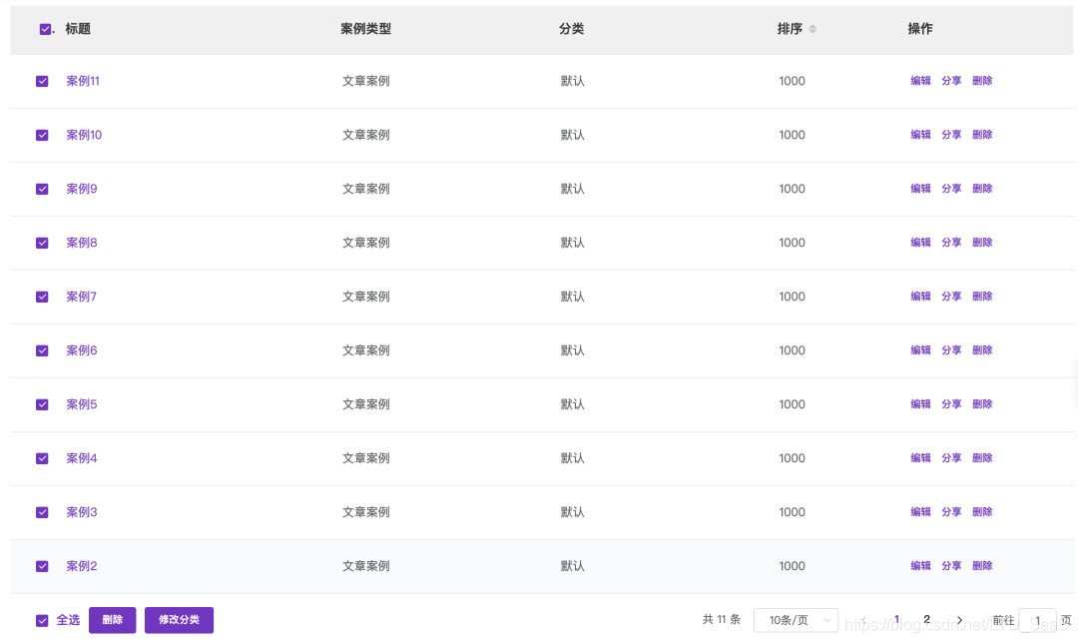Uncheck the checkbox for 案例7
1078x643 pixels.
point(42,297)
